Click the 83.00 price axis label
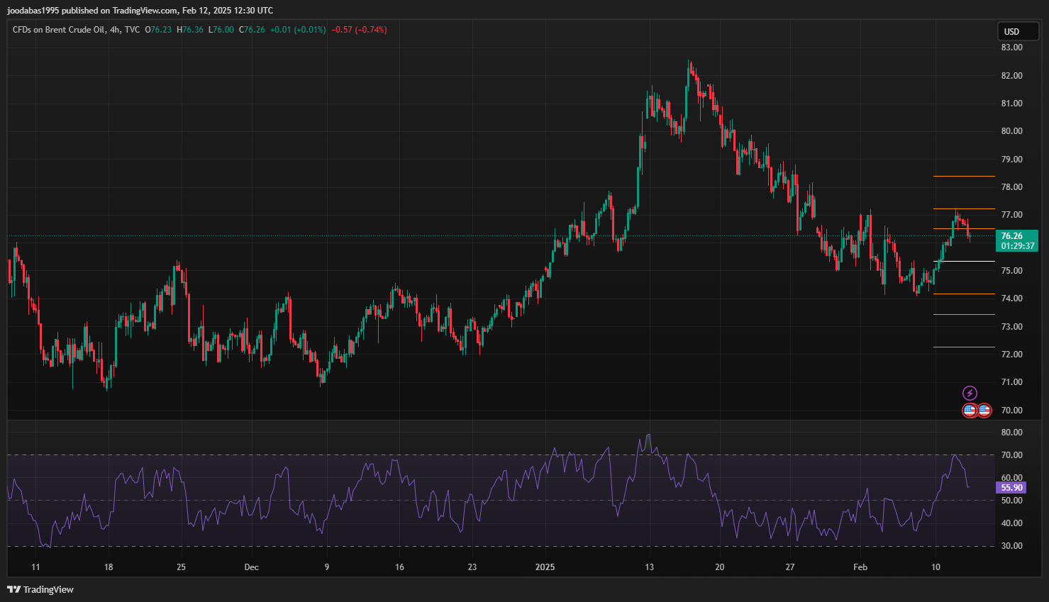Image resolution: width=1049 pixels, height=602 pixels. (x=1011, y=48)
